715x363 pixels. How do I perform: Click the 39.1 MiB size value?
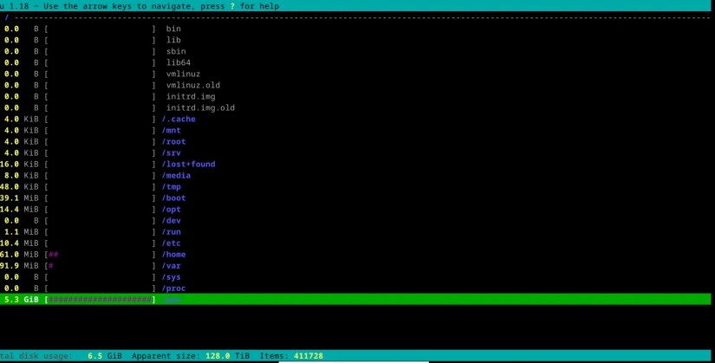coord(19,198)
